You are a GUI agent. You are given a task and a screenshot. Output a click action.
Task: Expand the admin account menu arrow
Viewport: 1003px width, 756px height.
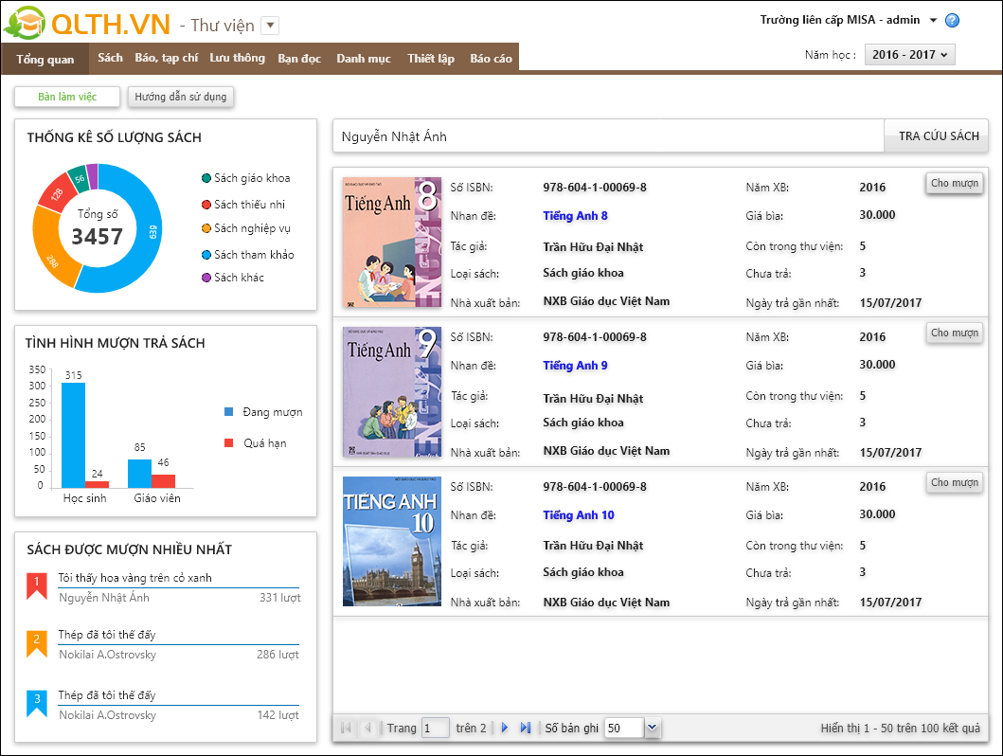coord(933,21)
